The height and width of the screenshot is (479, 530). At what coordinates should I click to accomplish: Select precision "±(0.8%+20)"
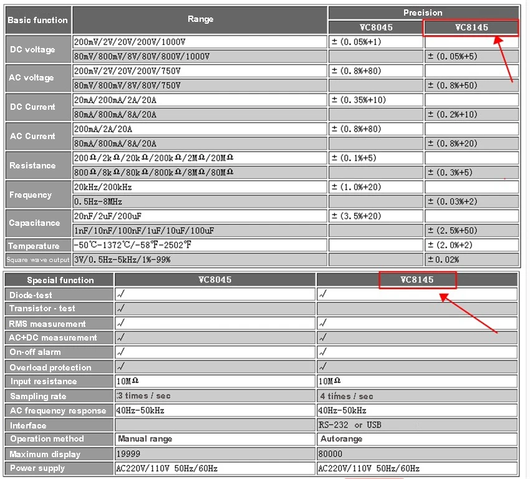pos(471,143)
